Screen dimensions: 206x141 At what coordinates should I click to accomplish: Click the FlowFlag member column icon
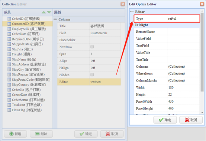pos(9,110)
